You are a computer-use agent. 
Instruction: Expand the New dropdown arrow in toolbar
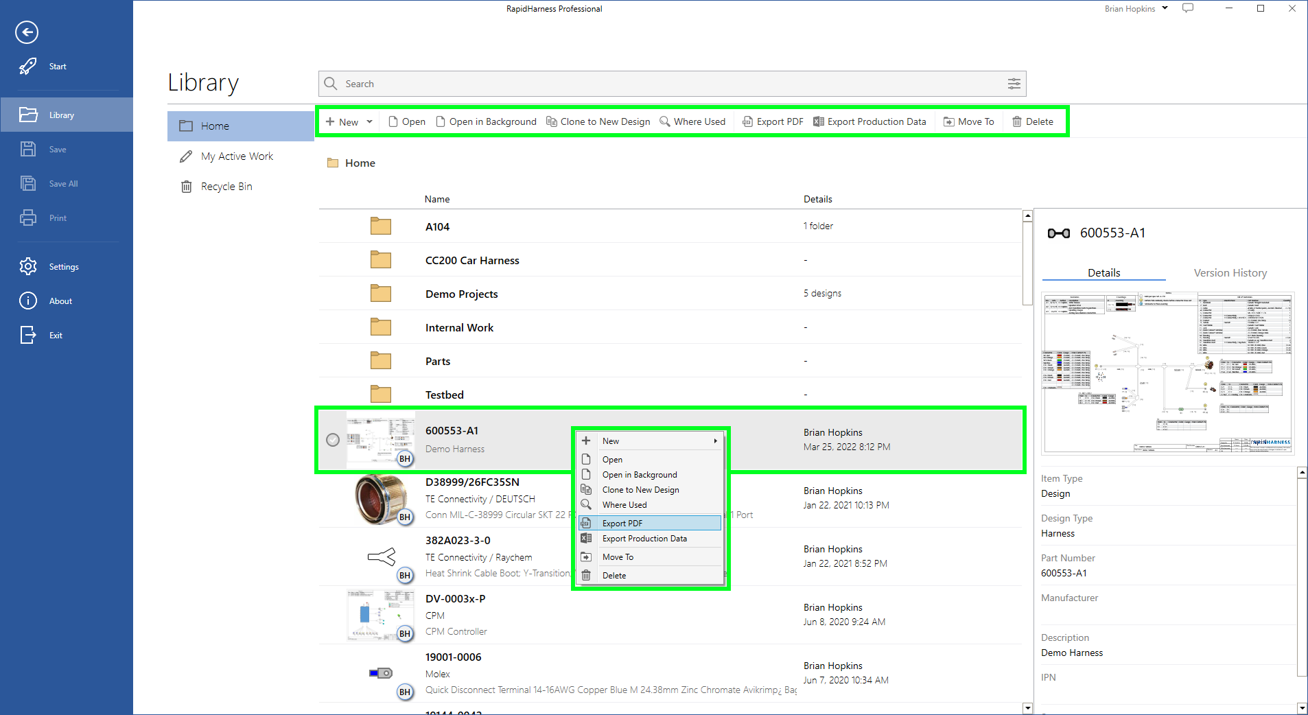pos(369,121)
